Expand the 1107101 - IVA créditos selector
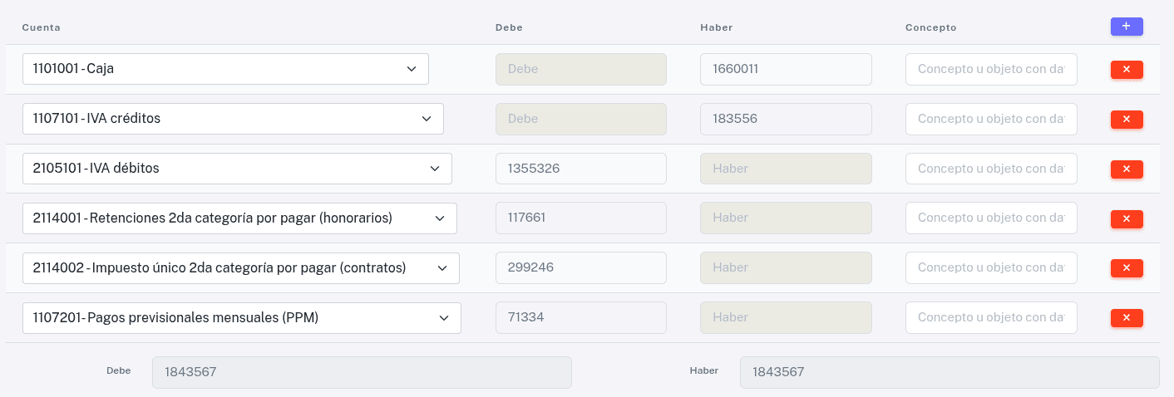This screenshot has width=1174, height=397. click(x=233, y=119)
